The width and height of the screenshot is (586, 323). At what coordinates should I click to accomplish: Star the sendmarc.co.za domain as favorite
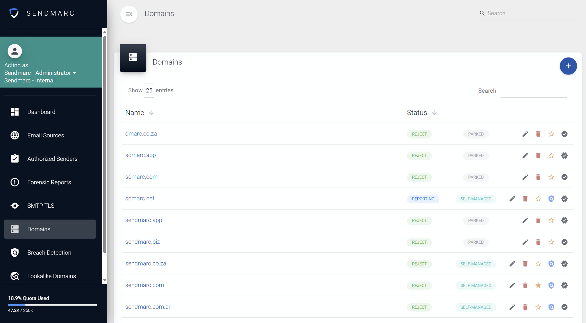[x=538, y=264]
